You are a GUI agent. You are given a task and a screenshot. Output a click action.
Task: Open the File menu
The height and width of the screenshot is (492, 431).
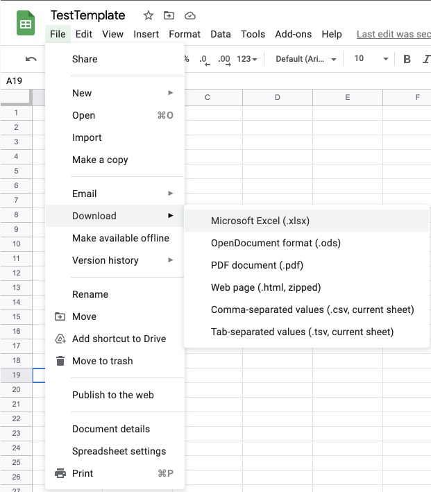[58, 34]
